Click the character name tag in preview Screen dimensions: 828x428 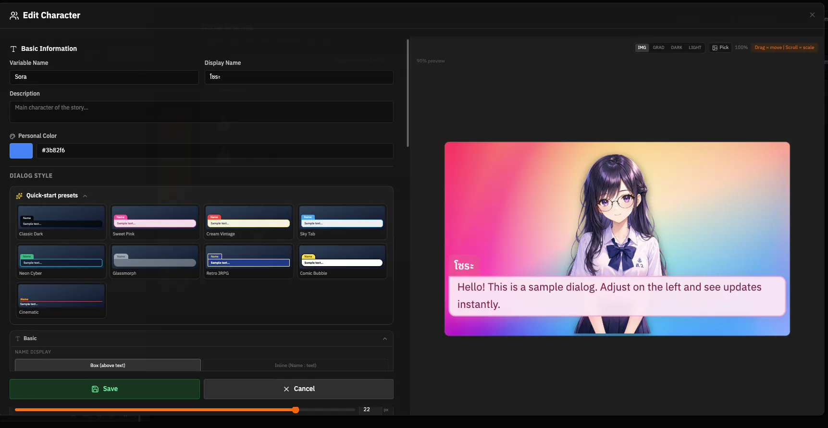(x=464, y=266)
